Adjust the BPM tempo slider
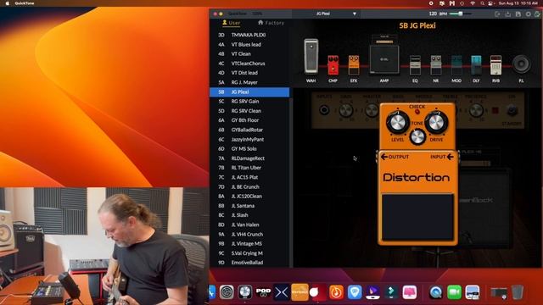Image resolution: width=543 pixels, height=305 pixels. point(460,14)
